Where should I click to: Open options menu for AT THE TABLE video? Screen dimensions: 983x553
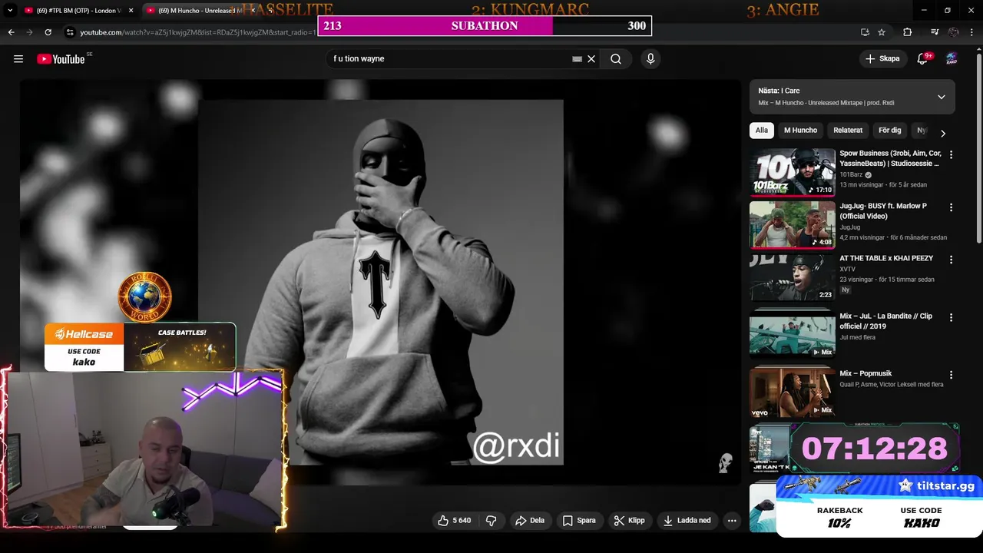951,260
